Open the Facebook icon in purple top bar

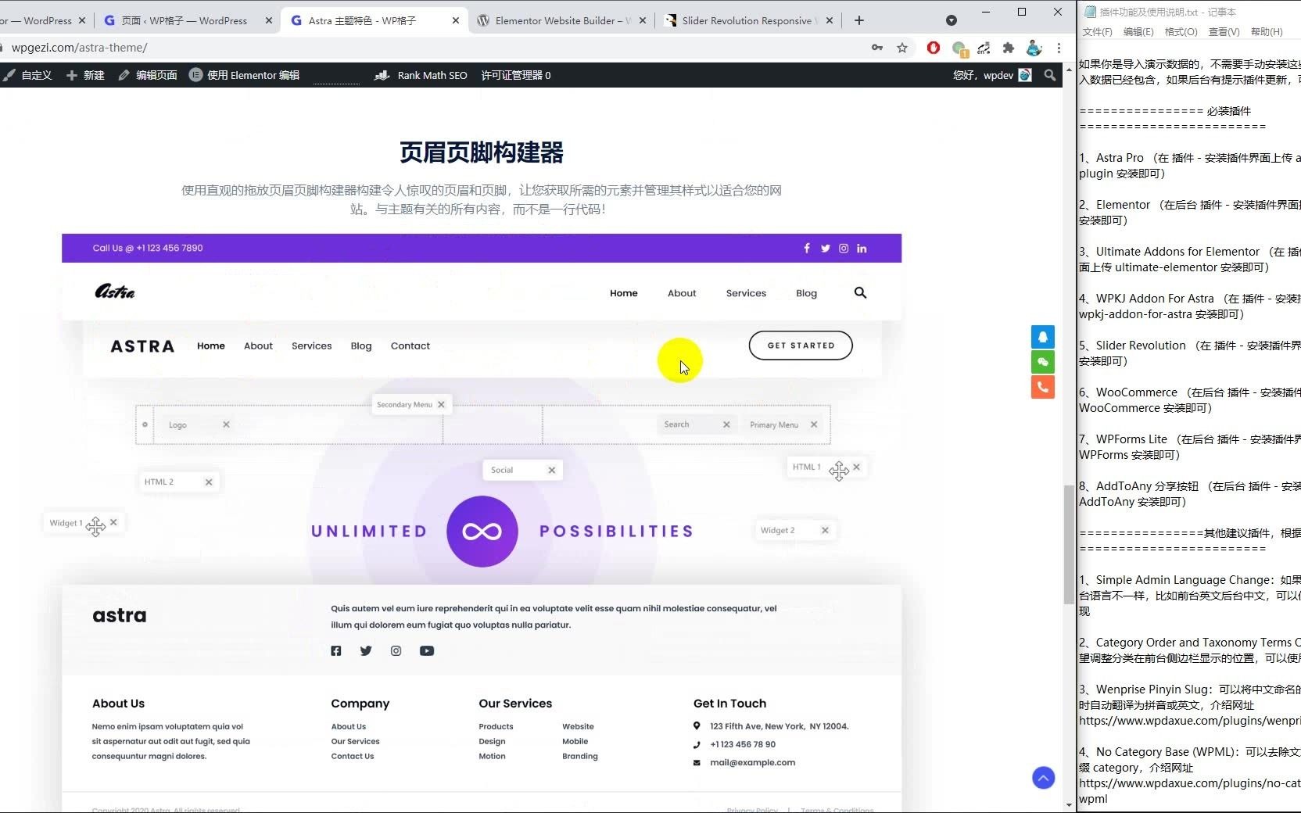tap(807, 249)
